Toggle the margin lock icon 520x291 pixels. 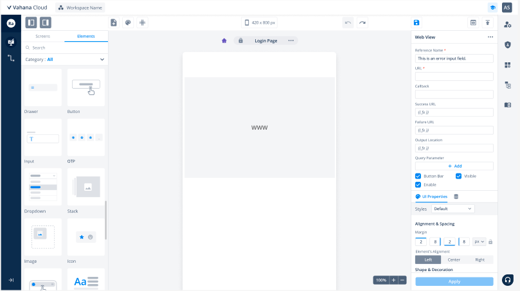coord(490,242)
